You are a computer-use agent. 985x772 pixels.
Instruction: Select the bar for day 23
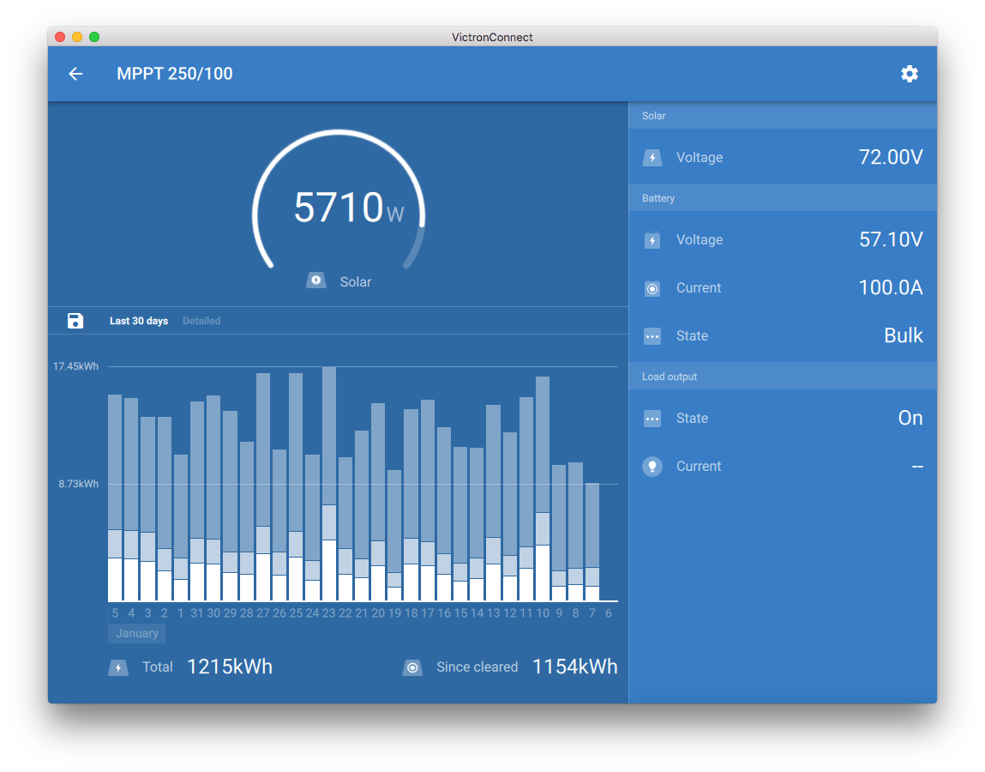point(329,485)
